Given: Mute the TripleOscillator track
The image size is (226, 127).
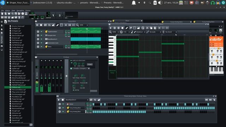Looking at the screenshot, I should (41, 31).
